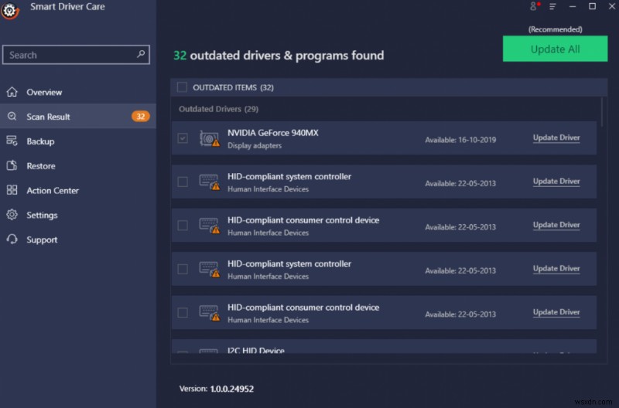The image size is (619, 408).
Task: Click Update Driver for first HID-compliant system controller
Action: [556, 182]
